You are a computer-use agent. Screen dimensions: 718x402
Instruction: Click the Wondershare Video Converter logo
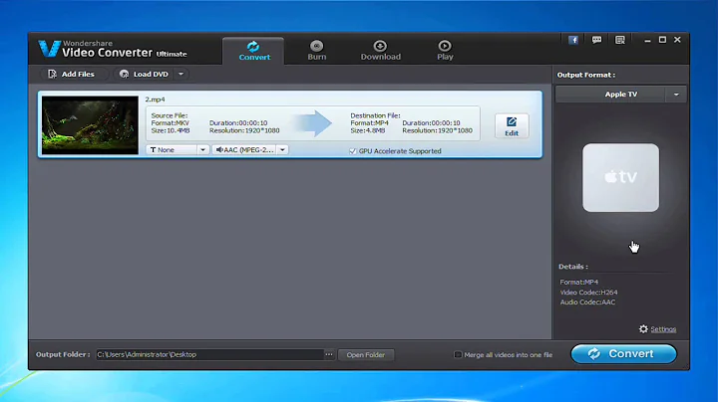point(112,49)
